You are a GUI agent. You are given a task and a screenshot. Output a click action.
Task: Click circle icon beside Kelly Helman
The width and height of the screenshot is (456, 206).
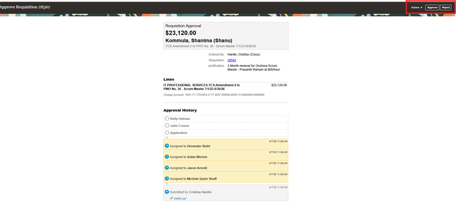point(167,118)
